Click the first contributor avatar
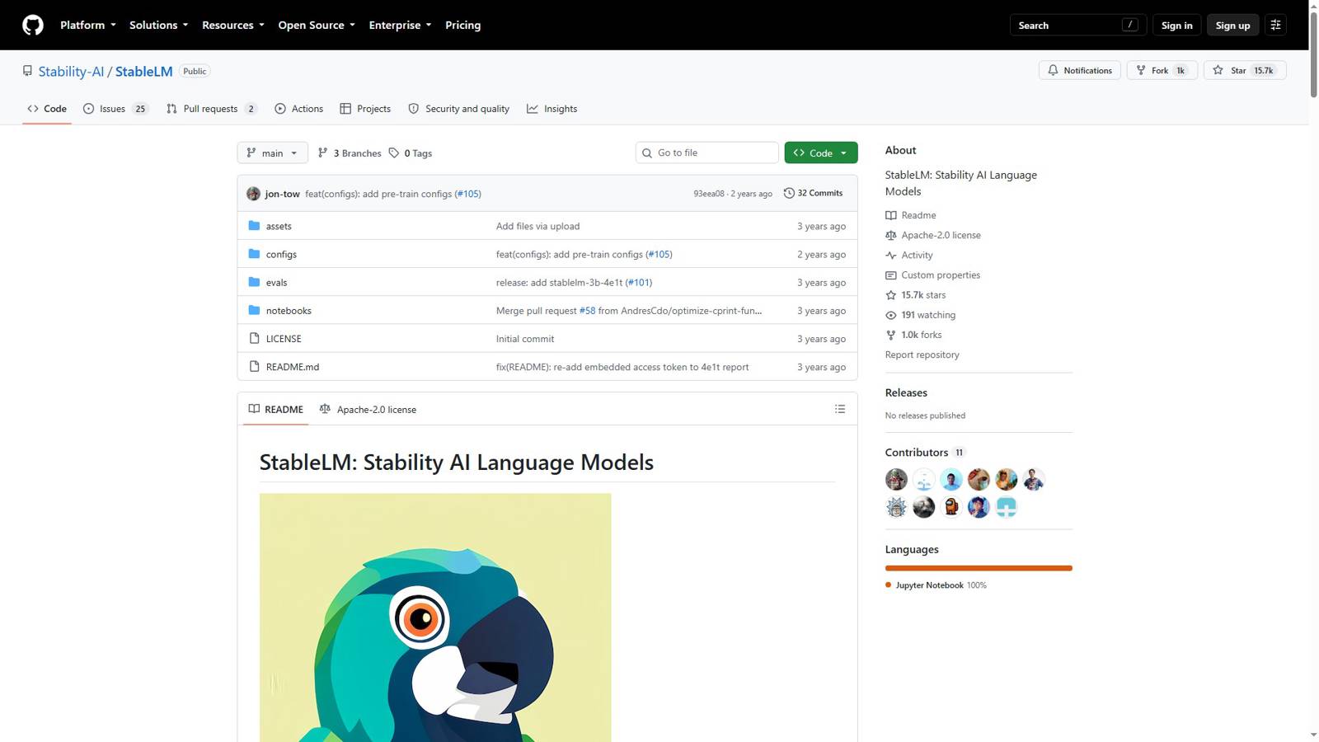 click(x=896, y=479)
